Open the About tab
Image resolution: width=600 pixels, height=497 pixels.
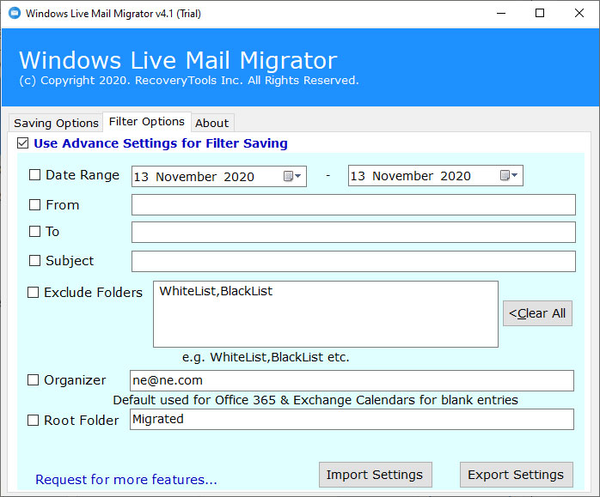tap(212, 123)
